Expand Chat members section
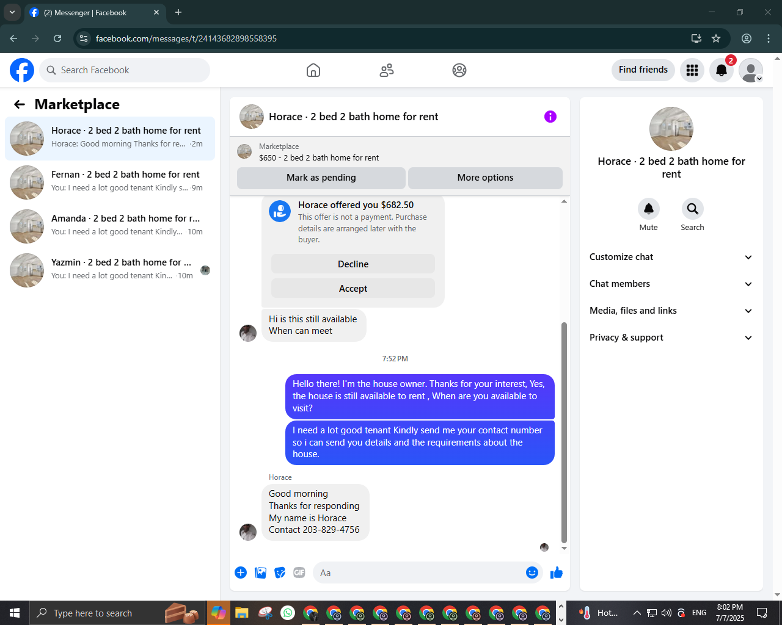The width and height of the screenshot is (782, 625). point(671,284)
